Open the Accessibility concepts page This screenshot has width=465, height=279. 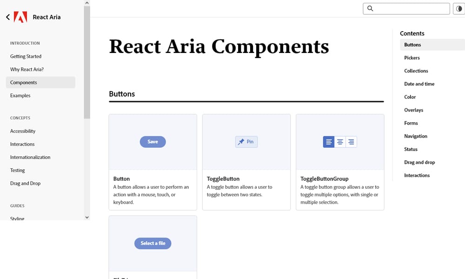pyautogui.click(x=22, y=131)
